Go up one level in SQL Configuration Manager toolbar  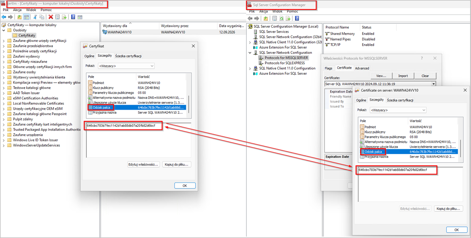pos(266,19)
